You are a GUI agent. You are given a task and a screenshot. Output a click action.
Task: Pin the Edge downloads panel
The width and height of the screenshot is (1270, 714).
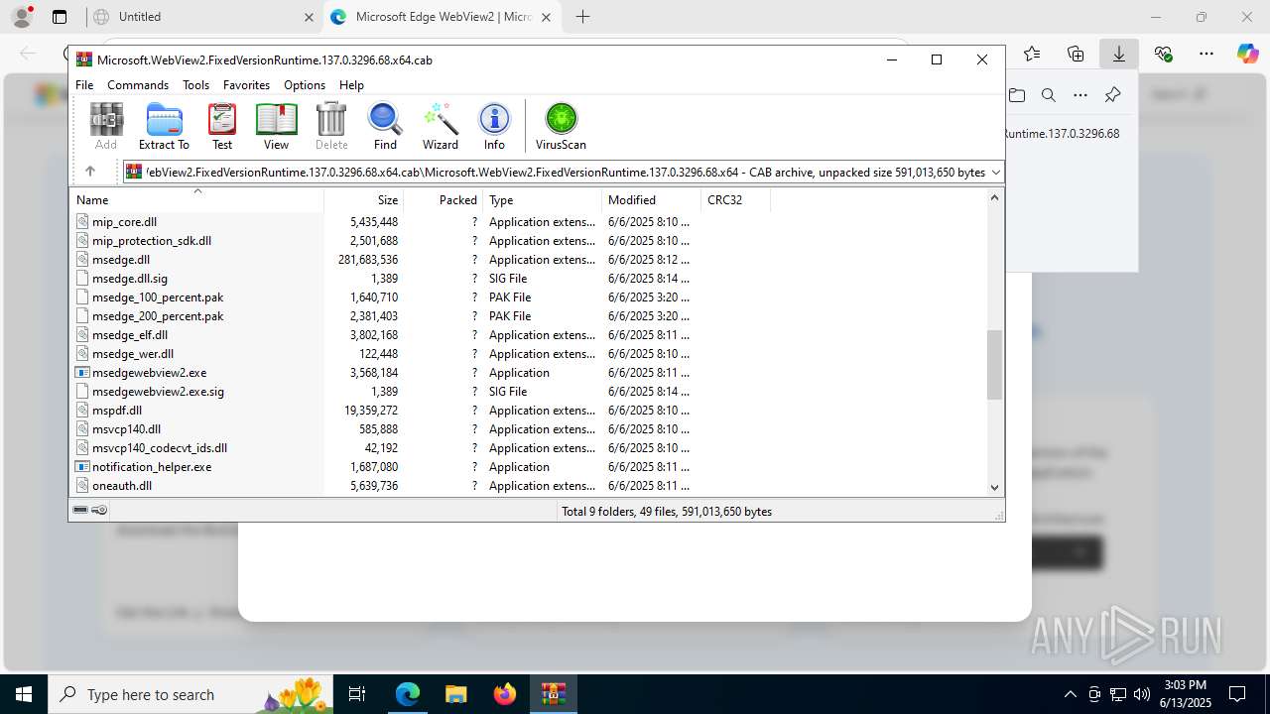pos(1112,95)
